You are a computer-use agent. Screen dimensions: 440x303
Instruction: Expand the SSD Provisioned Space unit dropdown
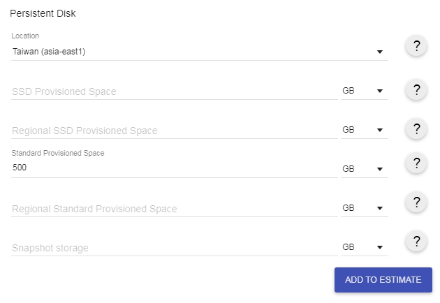point(363,91)
